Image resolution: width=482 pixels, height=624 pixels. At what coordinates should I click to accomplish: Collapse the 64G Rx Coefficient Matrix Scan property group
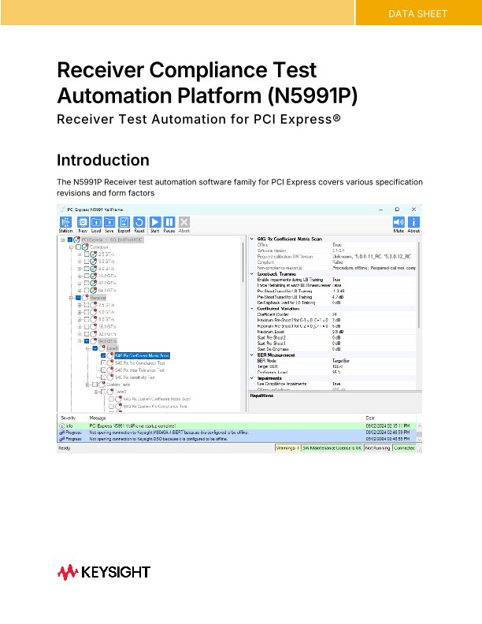[x=252, y=240]
